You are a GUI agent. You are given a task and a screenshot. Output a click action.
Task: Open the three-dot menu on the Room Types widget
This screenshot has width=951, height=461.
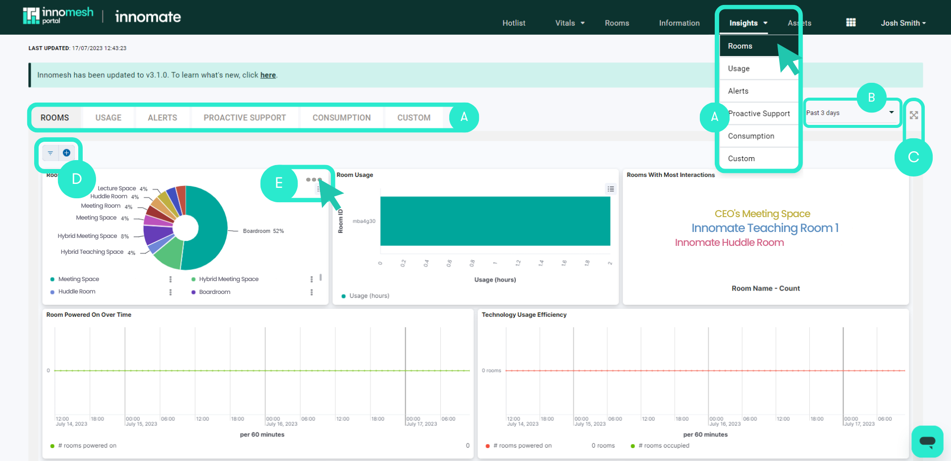(x=314, y=180)
